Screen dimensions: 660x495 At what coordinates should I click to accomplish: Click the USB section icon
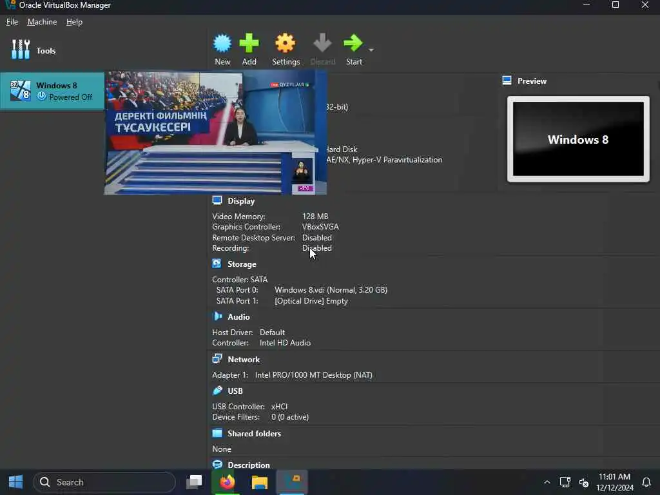point(217,390)
